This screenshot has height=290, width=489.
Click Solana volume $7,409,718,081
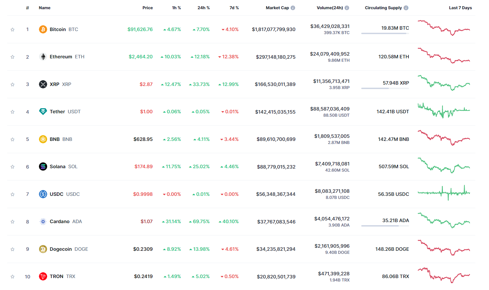332,164
